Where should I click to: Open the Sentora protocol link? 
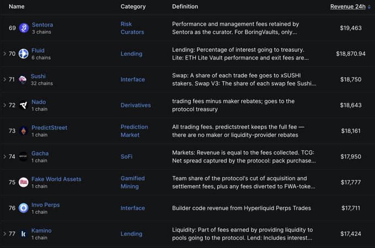pyautogui.click(x=42, y=25)
